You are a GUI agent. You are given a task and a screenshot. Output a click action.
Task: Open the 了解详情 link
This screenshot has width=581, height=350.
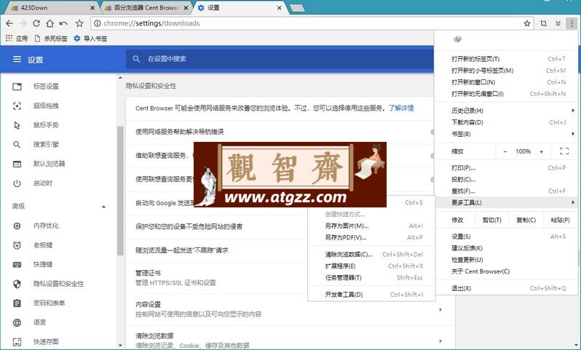click(x=401, y=108)
